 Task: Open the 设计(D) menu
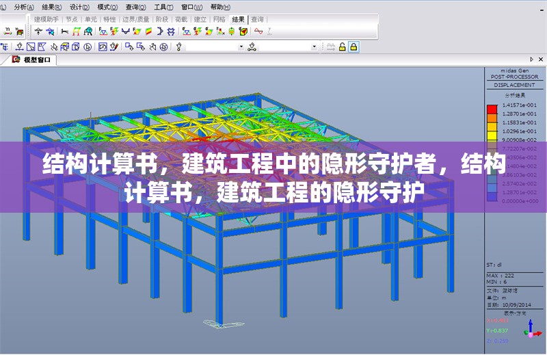click(x=80, y=6)
